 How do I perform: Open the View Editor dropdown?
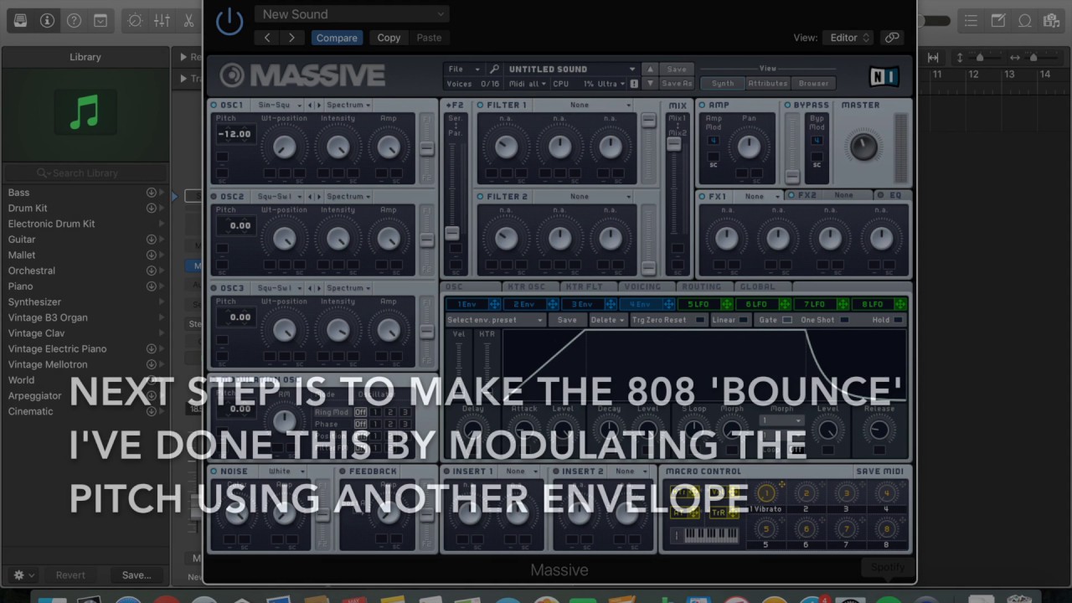[848, 38]
